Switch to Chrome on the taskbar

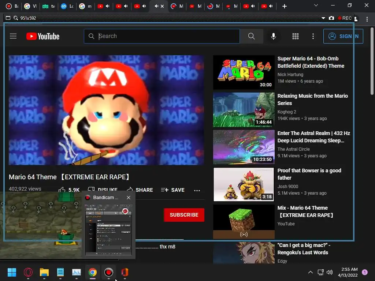coord(93,272)
